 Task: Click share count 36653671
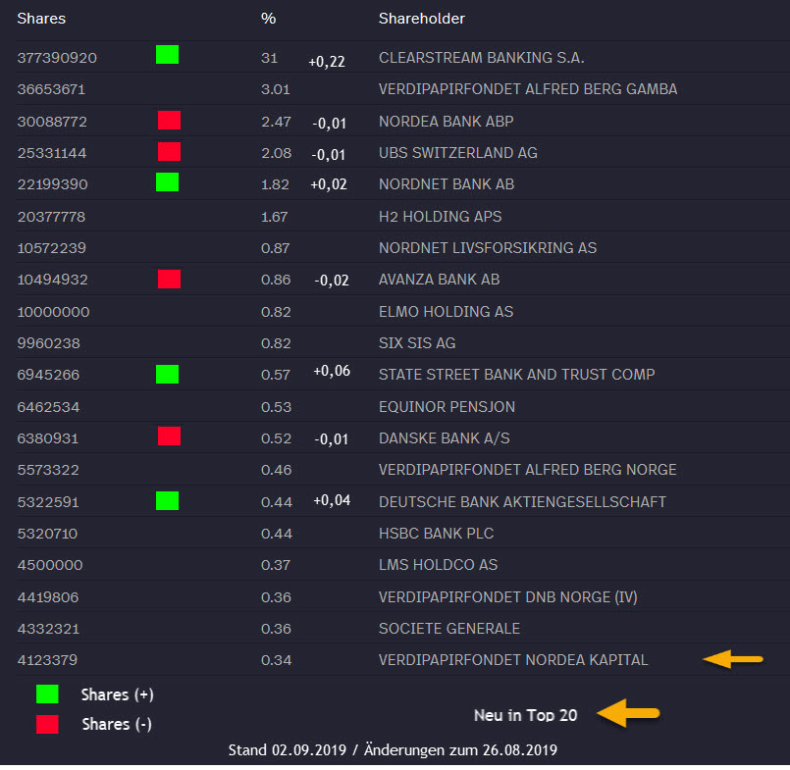pyautogui.click(x=51, y=89)
